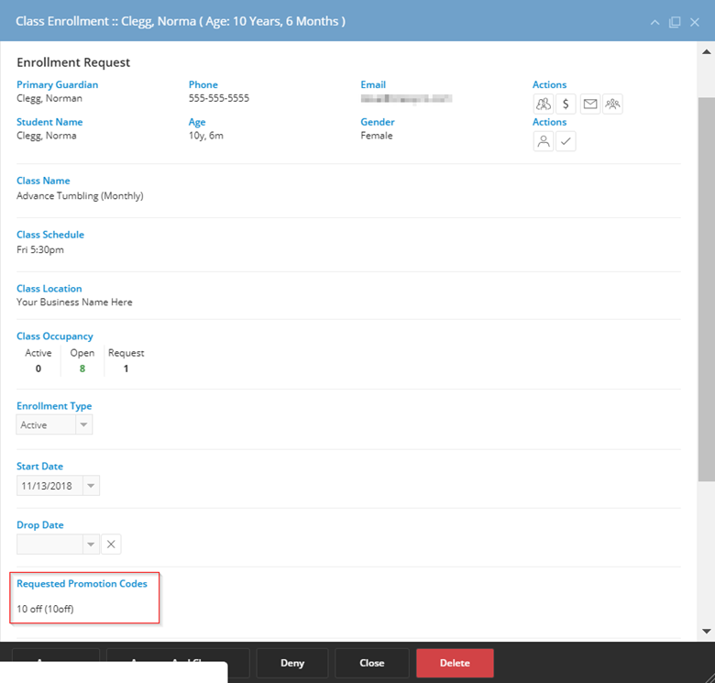Click the Enrollment Type label
The image size is (715, 683).
pyautogui.click(x=54, y=406)
